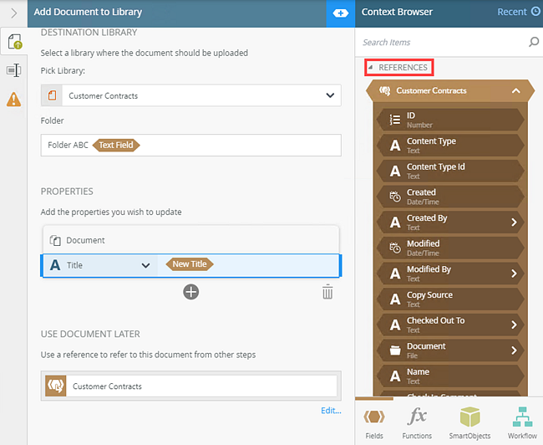The width and height of the screenshot is (543, 445).
Task: Switch to the Fields tab
Action: pos(376,422)
